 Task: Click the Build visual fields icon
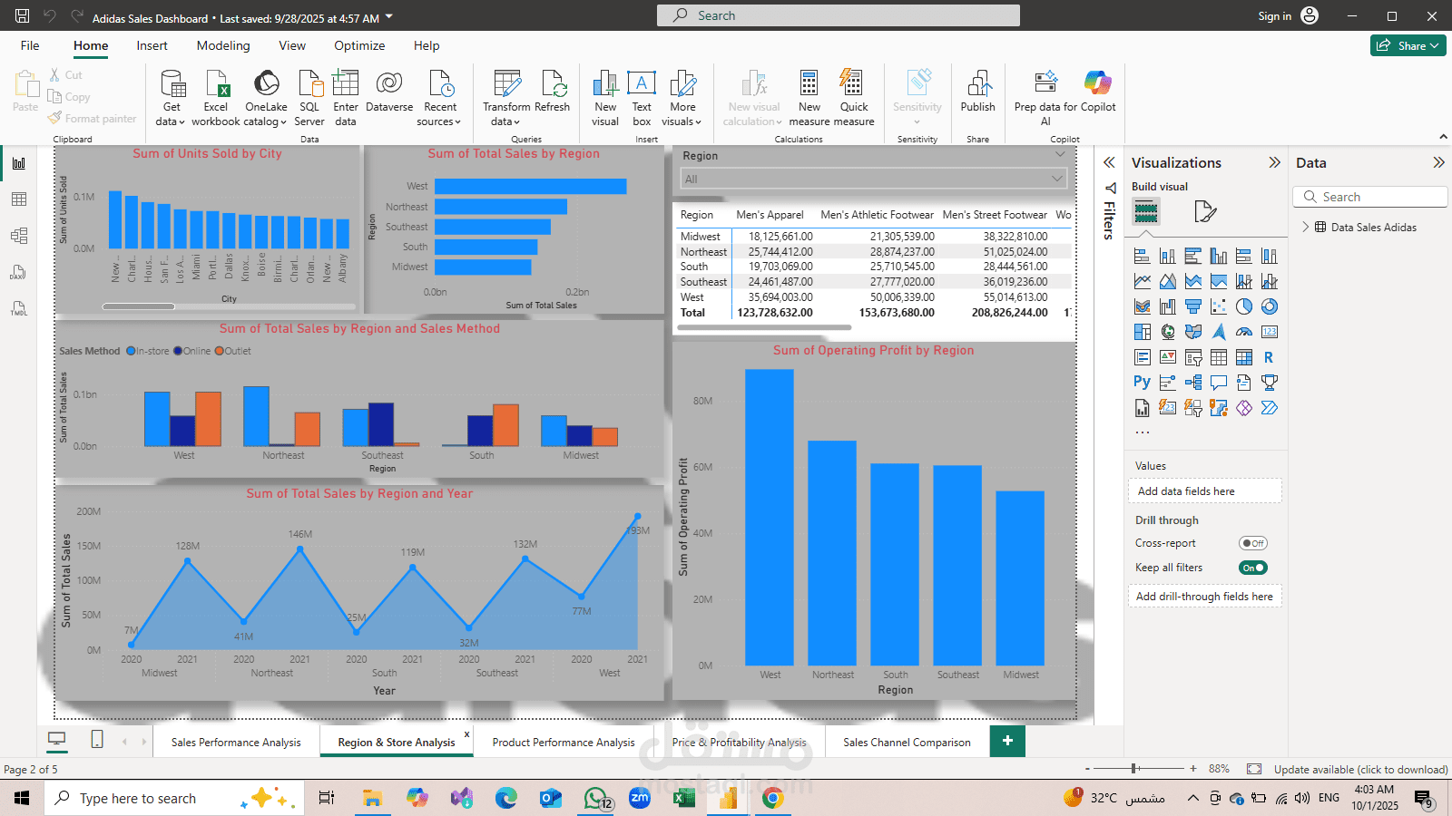point(1146,212)
